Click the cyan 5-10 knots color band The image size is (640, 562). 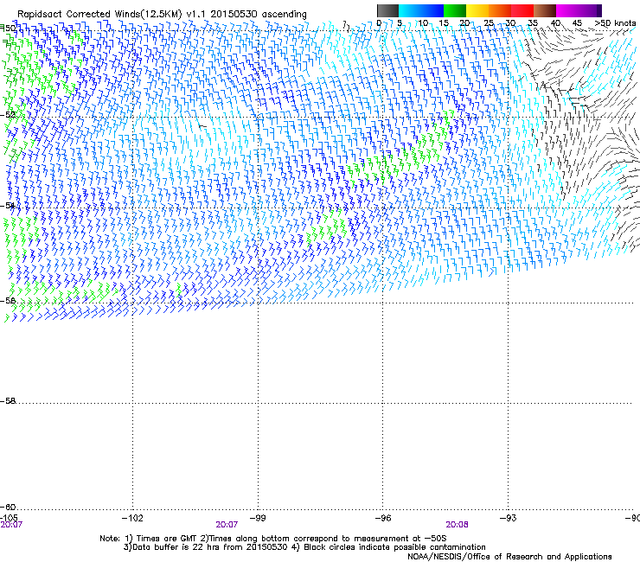pos(410,10)
